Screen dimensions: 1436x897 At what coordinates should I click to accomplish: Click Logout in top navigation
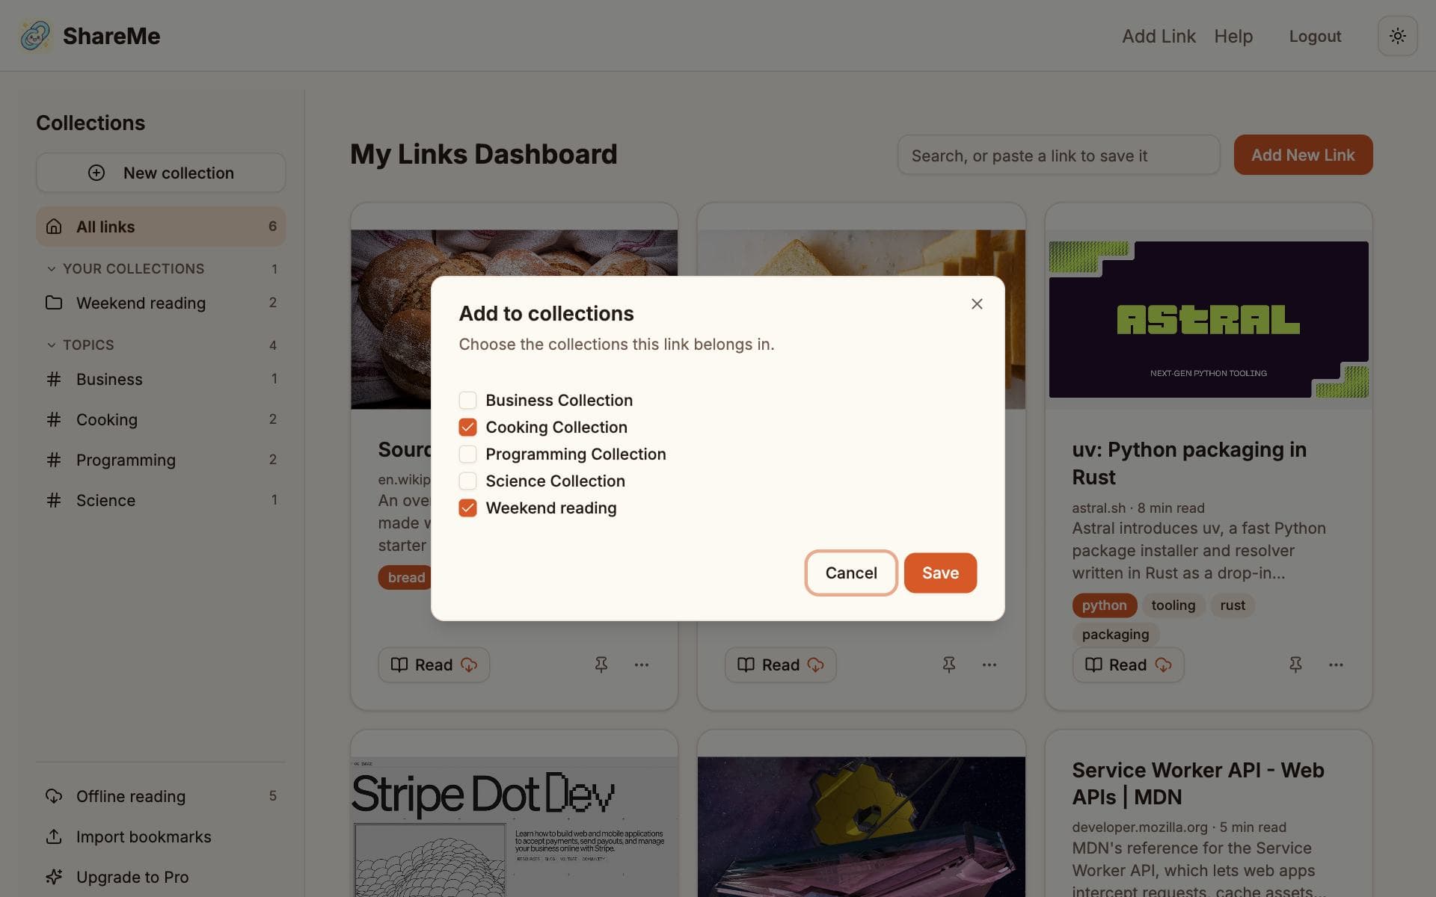click(1315, 36)
